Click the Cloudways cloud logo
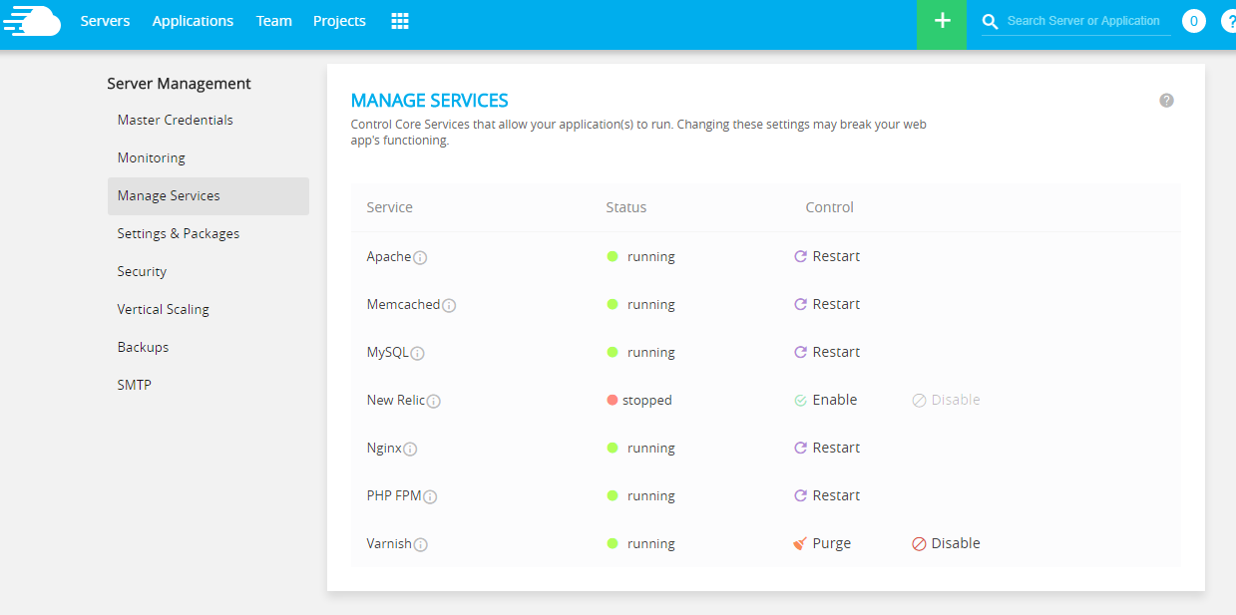 pos(31,21)
